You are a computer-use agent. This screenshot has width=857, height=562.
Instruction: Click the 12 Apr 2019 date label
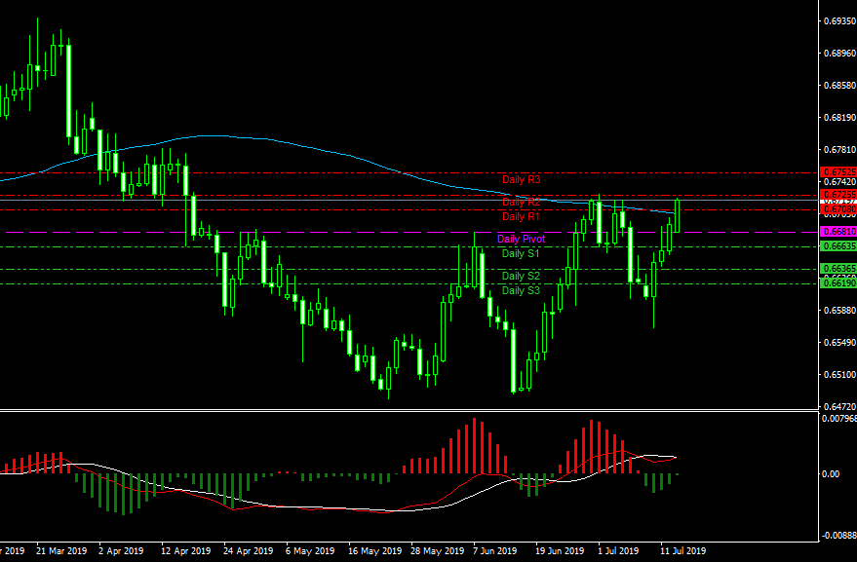(186, 551)
